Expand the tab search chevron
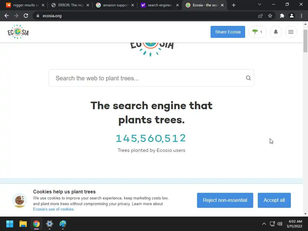The width and height of the screenshot is (308, 231). pos(260,4)
